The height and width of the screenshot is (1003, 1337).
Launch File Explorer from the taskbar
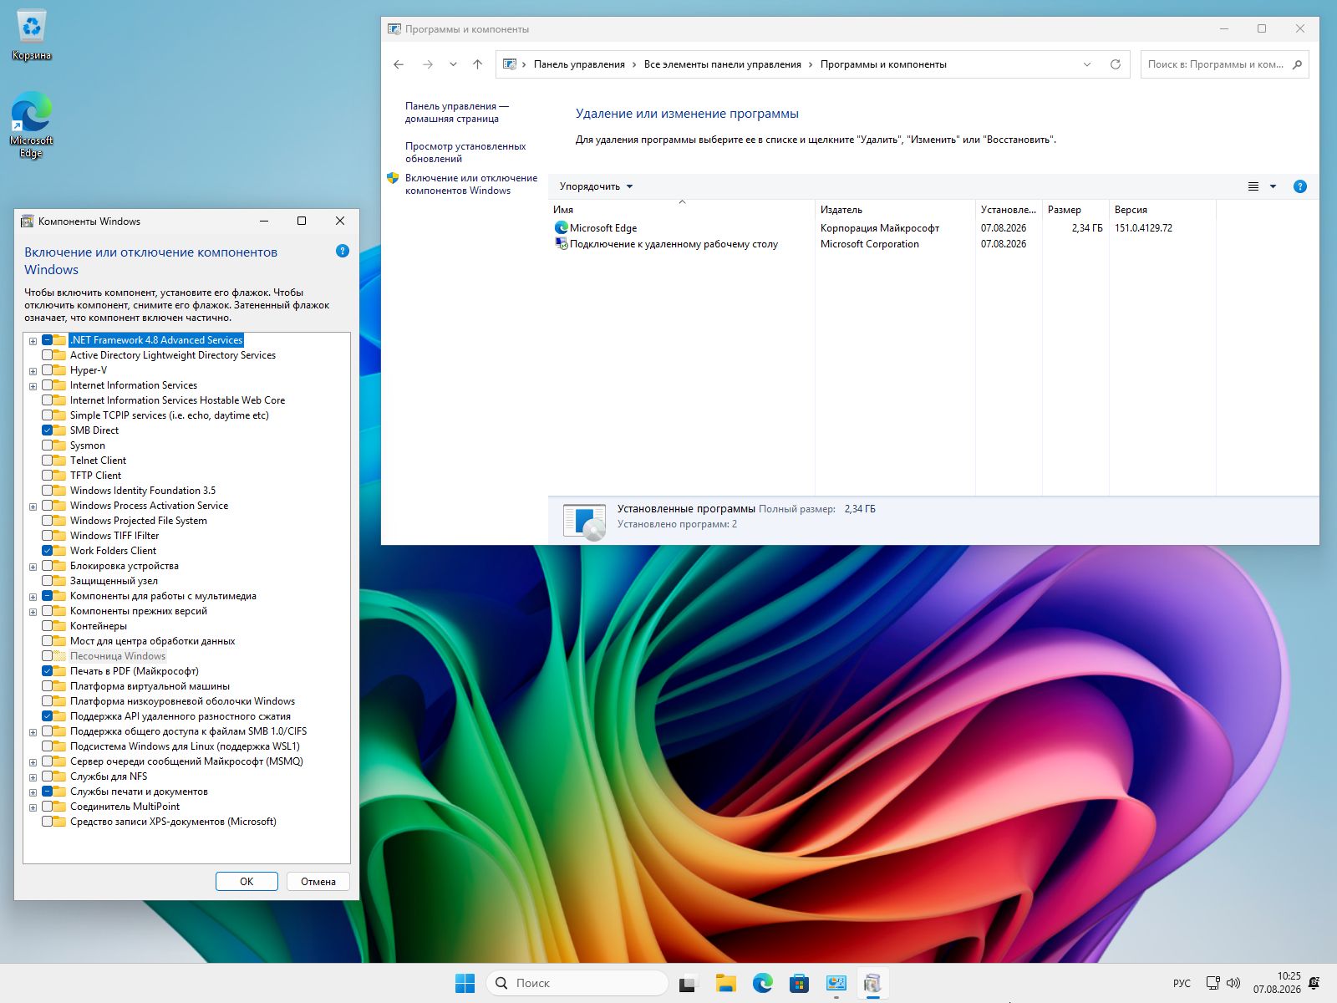tap(725, 983)
